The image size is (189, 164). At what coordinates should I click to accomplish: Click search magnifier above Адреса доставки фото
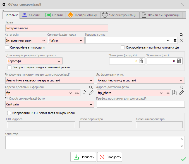(x=181, y=87)
